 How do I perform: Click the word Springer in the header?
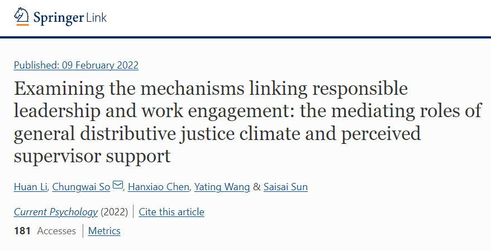tap(58, 17)
